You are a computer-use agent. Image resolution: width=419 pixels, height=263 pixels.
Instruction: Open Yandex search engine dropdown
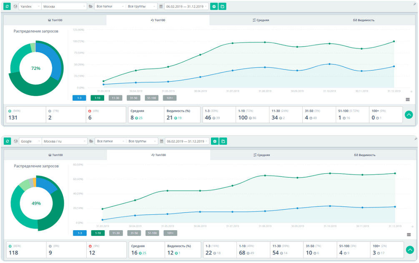30,6
